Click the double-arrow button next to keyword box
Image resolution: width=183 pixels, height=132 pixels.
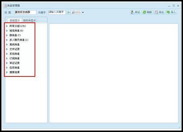pos(68,12)
